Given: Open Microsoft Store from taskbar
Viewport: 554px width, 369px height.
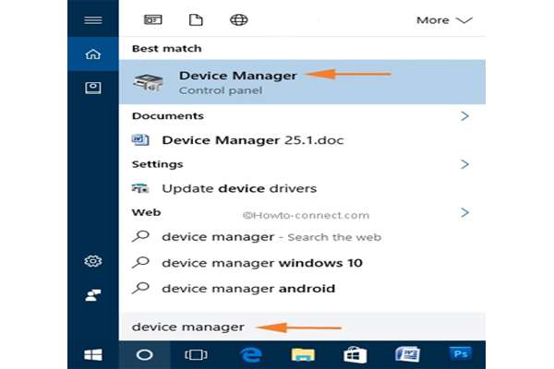Looking at the screenshot, I should pos(355,354).
